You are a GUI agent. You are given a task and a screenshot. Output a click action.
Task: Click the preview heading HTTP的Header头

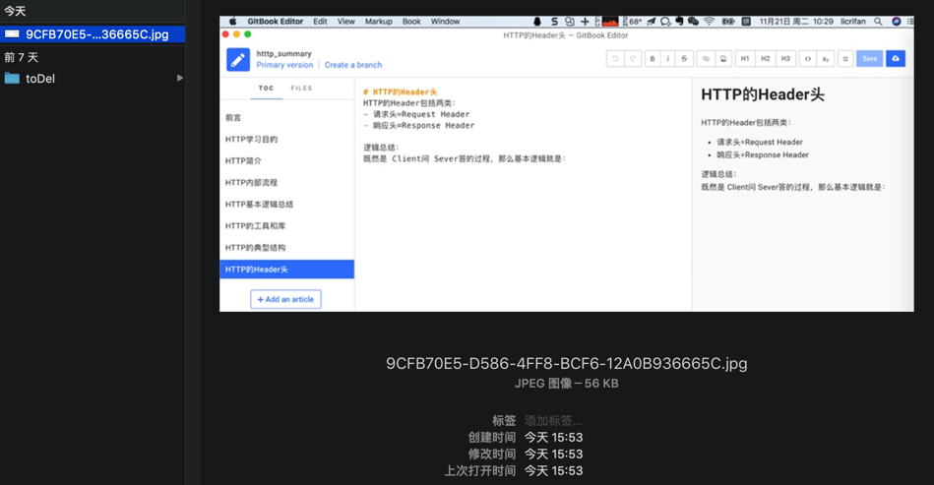coord(763,94)
